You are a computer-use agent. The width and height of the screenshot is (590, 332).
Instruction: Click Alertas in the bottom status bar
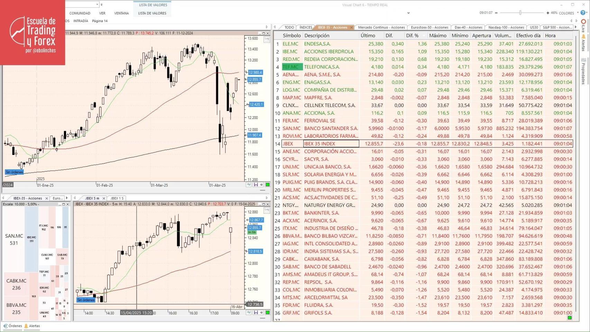(x=33, y=326)
